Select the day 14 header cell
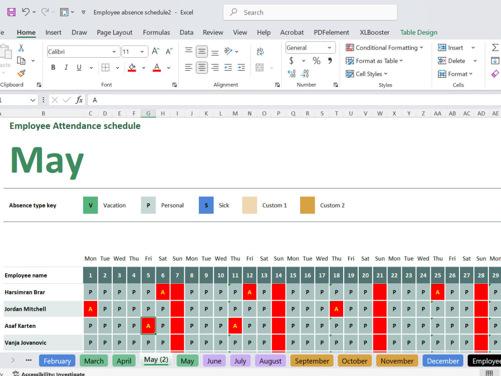This screenshot has height=376, width=501. (279, 275)
